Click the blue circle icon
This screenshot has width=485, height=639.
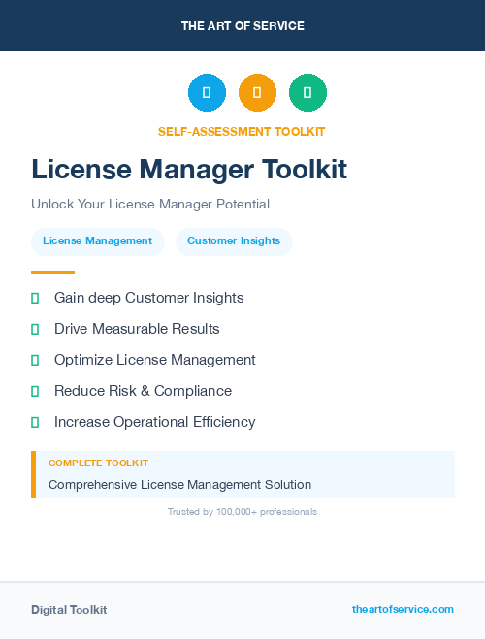click(207, 92)
